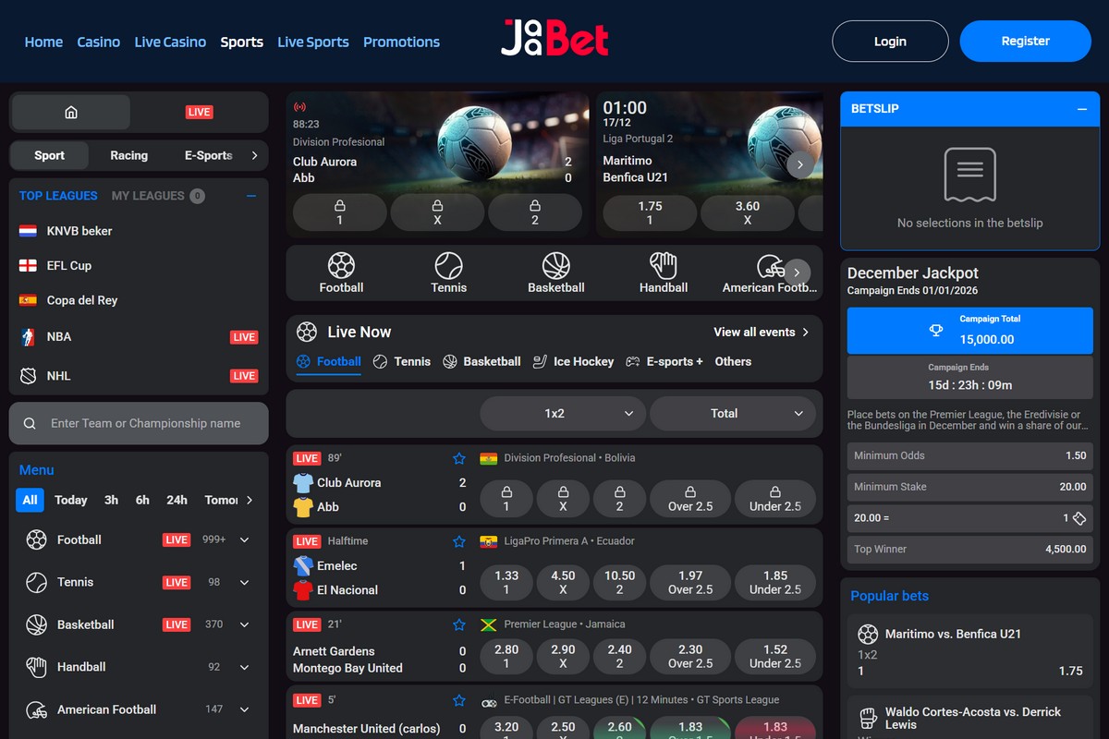Open American Football from the sports carousel
Image resolution: width=1109 pixels, height=739 pixels.
click(x=770, y=272)
